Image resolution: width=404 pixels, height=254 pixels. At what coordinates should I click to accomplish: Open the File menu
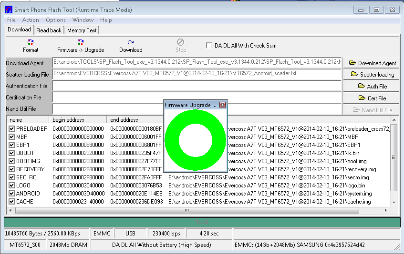tap(11, 20)
